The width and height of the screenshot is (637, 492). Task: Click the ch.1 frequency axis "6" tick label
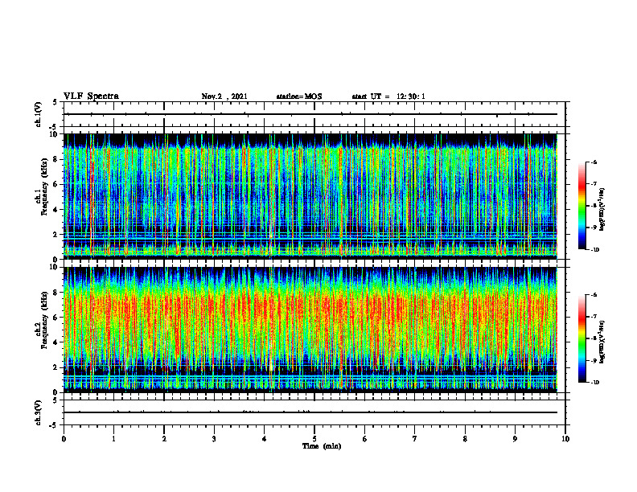pos(55,184)
